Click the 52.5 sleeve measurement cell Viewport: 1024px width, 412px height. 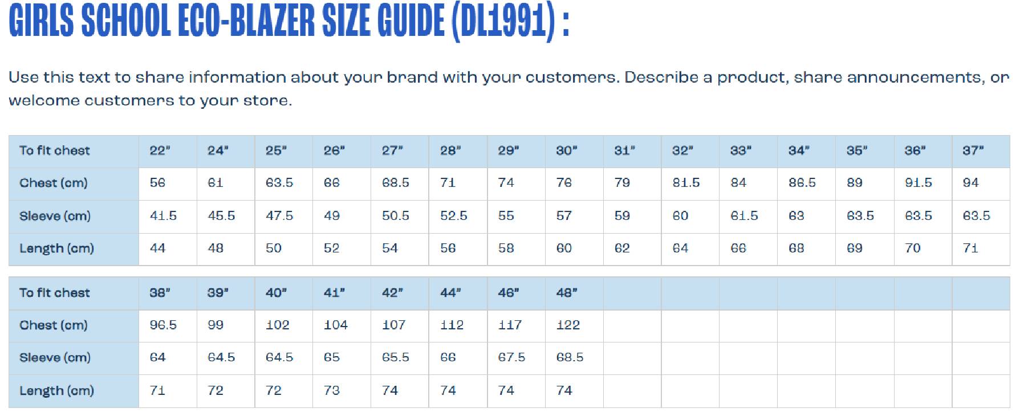pos(454,216)
